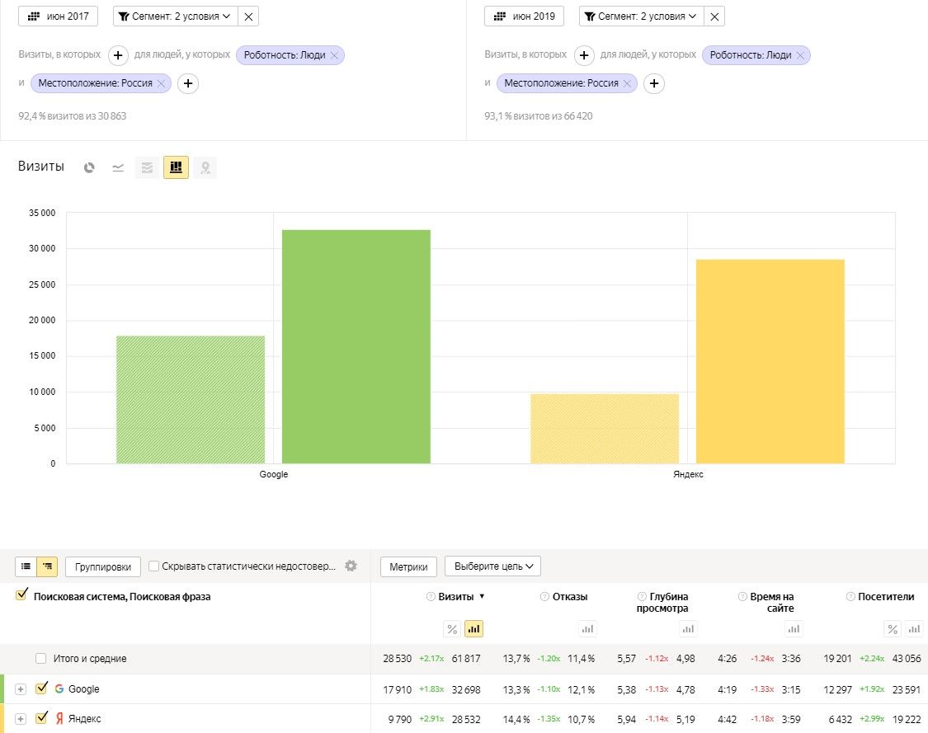Viewport: 928px width, 733px height.
Task: Select the map chart view
Action: [x=205, y=167]
